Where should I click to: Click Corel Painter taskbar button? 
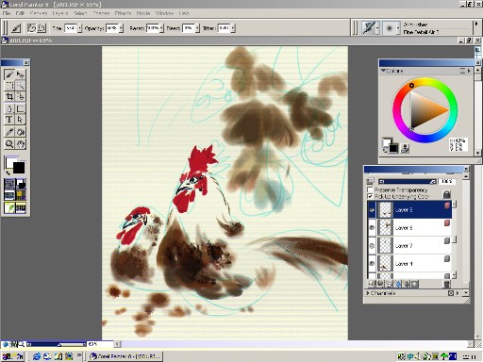coord(125,356)
